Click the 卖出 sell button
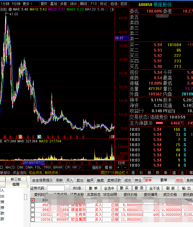Image resolution: width=193 pixels, height=227 pixels. [x=80, y=180]
